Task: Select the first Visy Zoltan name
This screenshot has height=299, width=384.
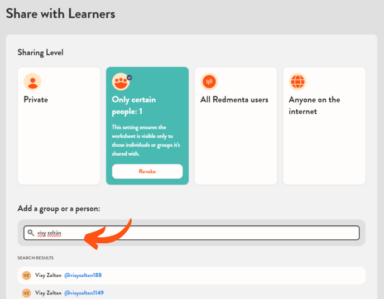Action: [48, 276]
